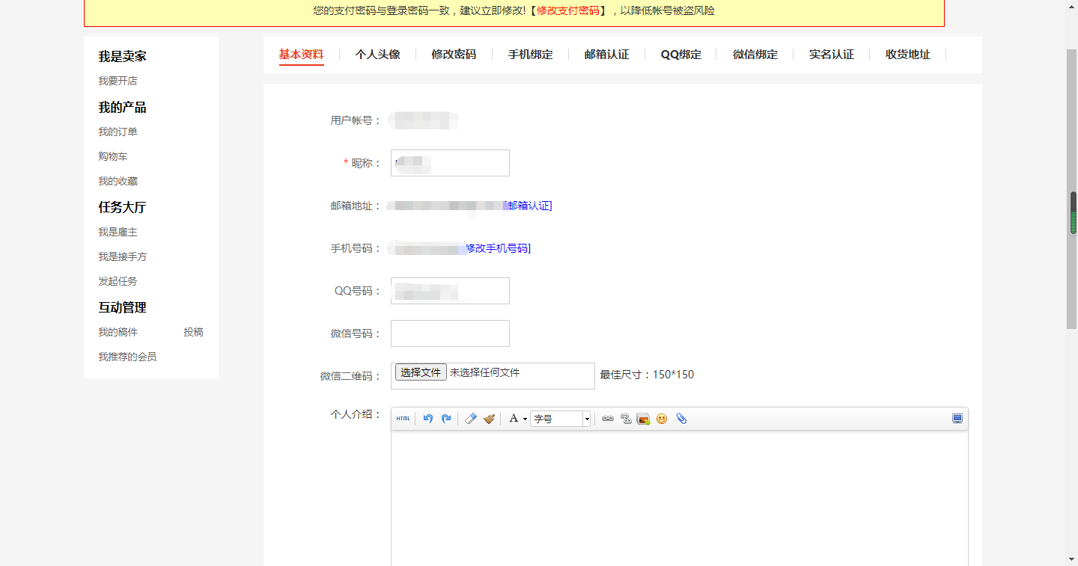Screen dimensions: 1078x566
Task: Click the Undo icon in the editor
Action: coord(427,419)
